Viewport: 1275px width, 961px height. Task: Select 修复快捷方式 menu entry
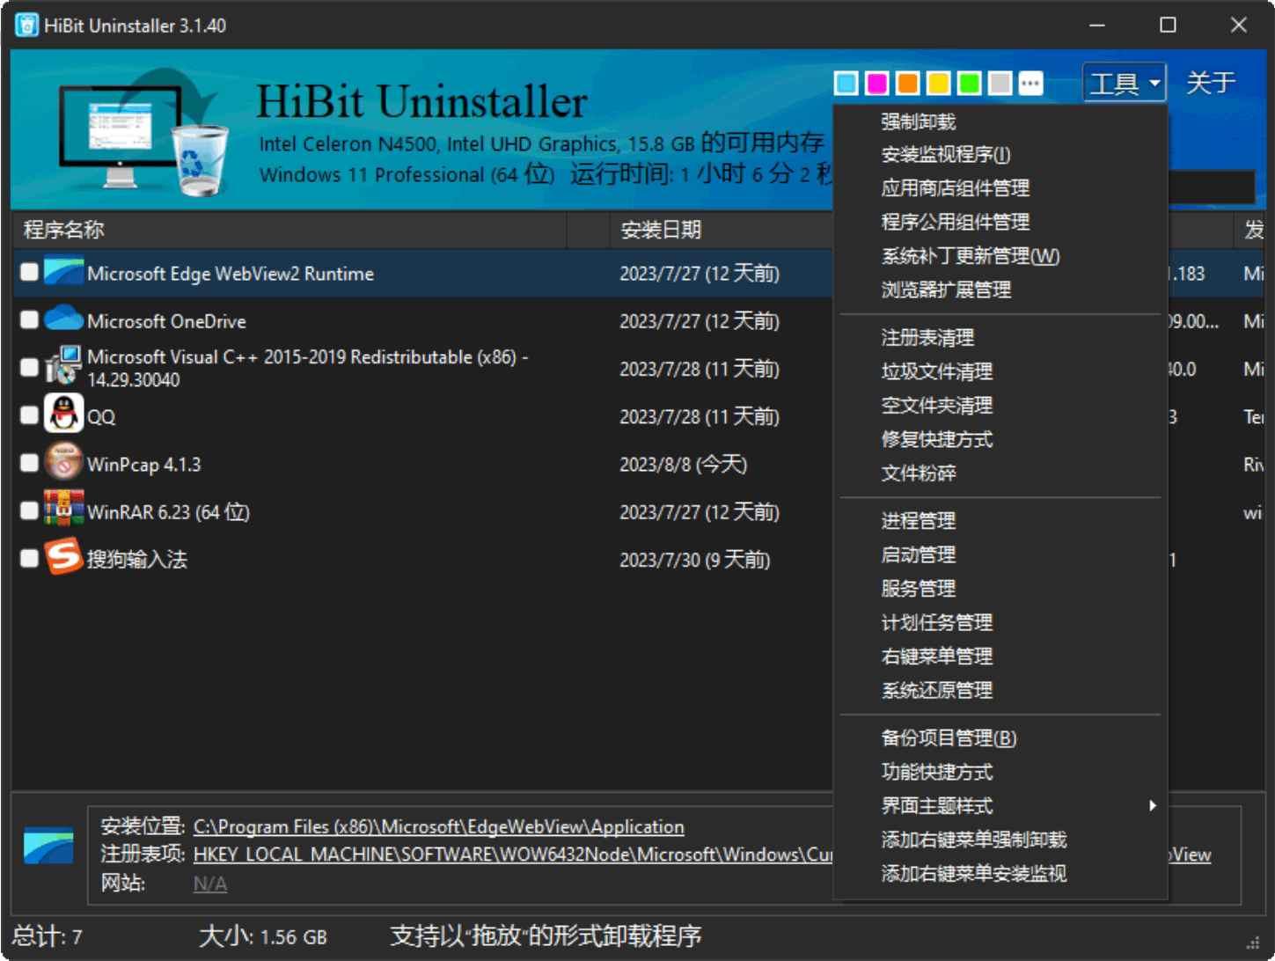coord(937,439)
